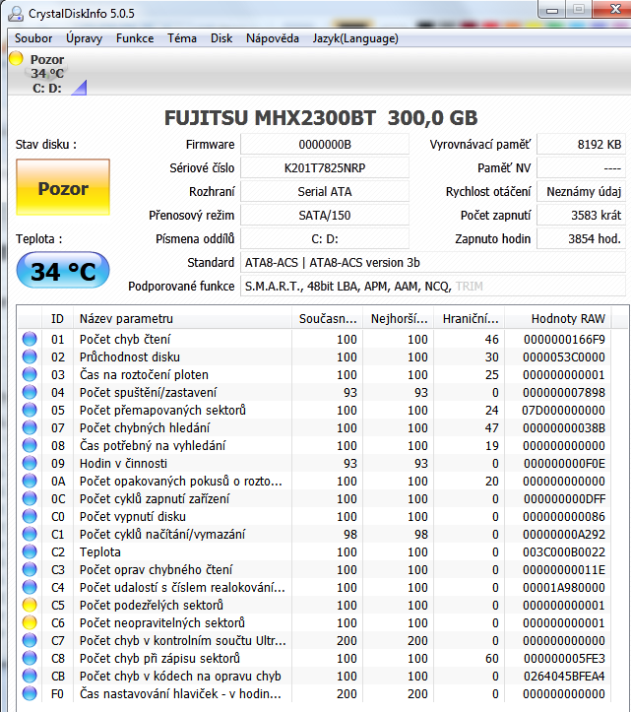This screenshot has height=712, width=631.
Task: Click blue status icon for Počet cyklů načítání/vymazání
Action: 30,534
